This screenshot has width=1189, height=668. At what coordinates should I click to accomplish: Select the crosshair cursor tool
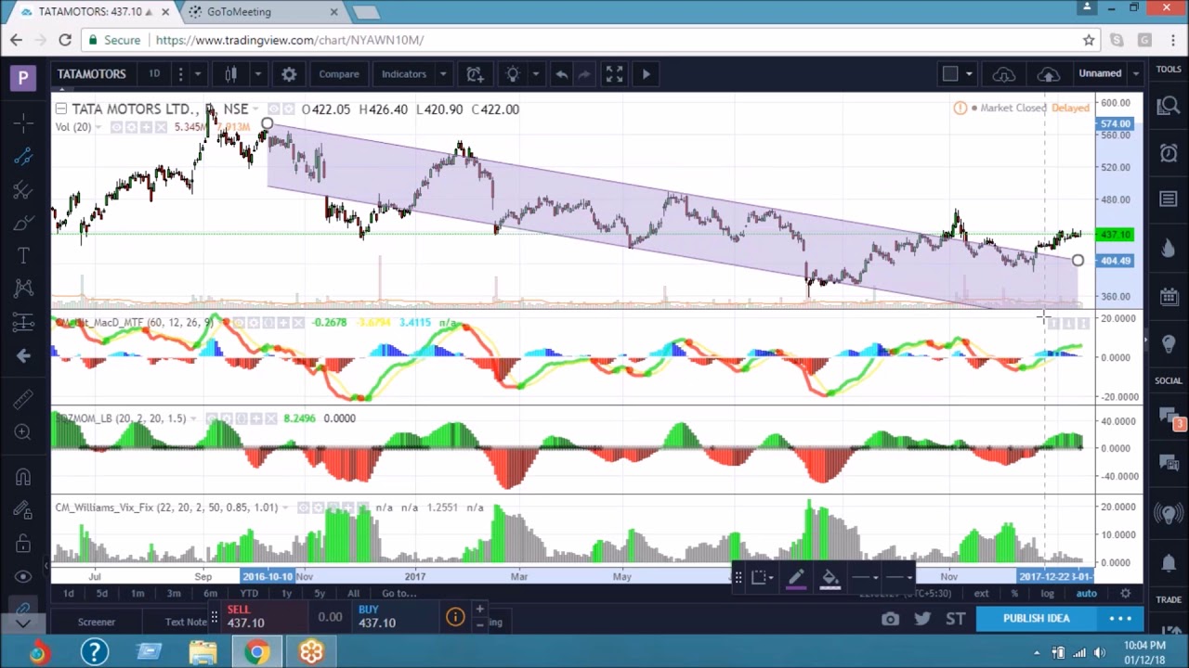point(23,122)
